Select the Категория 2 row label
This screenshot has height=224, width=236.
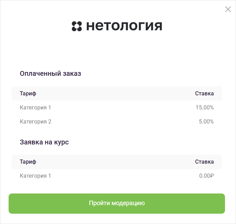point(35,122)
